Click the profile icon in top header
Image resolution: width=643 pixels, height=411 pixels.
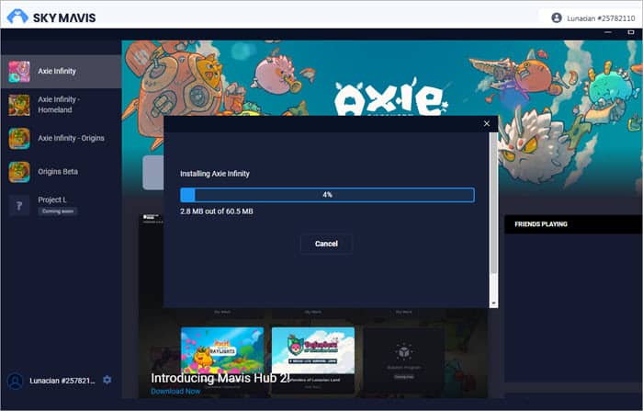tap(556, 17)
